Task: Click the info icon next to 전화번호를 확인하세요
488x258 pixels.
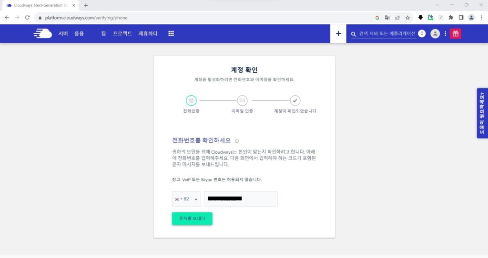Action: click(237, 141)
